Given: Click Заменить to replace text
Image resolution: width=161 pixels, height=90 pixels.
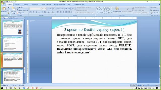Looking at the screenshot, I should (x=155, y=10).
